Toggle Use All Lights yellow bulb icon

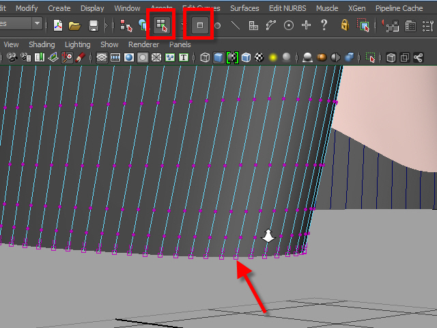point(272,58)
